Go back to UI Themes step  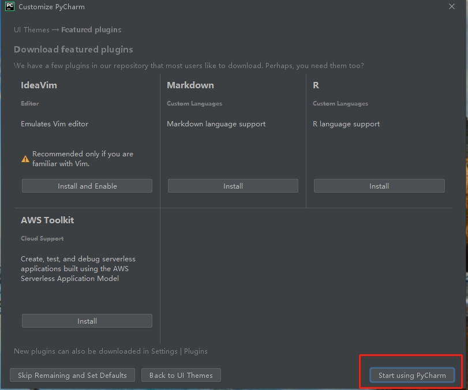tap(181, 375)
